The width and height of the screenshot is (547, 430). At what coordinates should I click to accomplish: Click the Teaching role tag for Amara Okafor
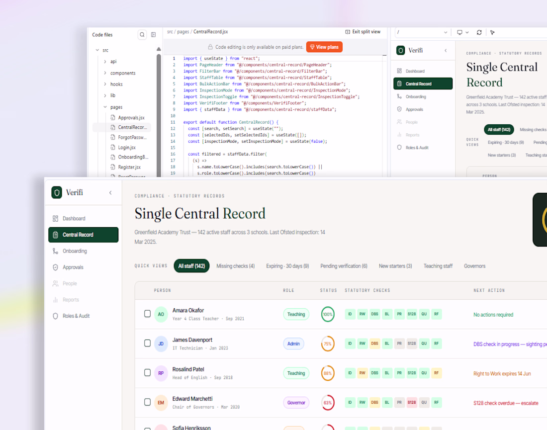coord(296,314)
